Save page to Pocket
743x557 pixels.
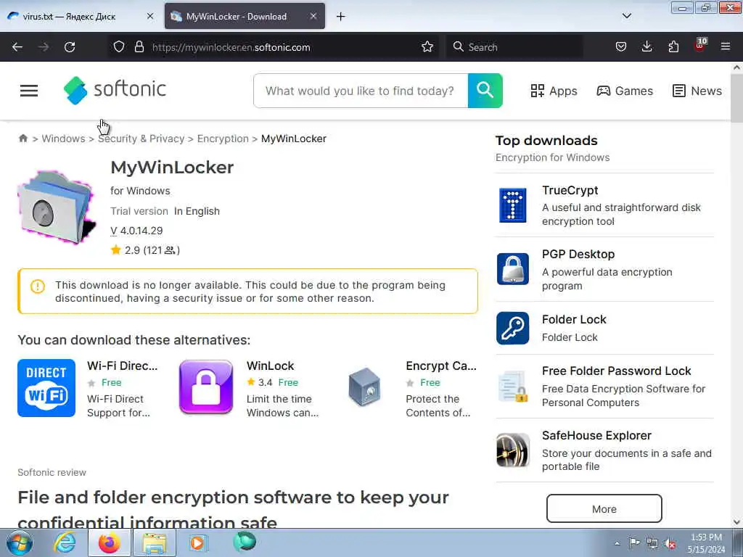621,47
